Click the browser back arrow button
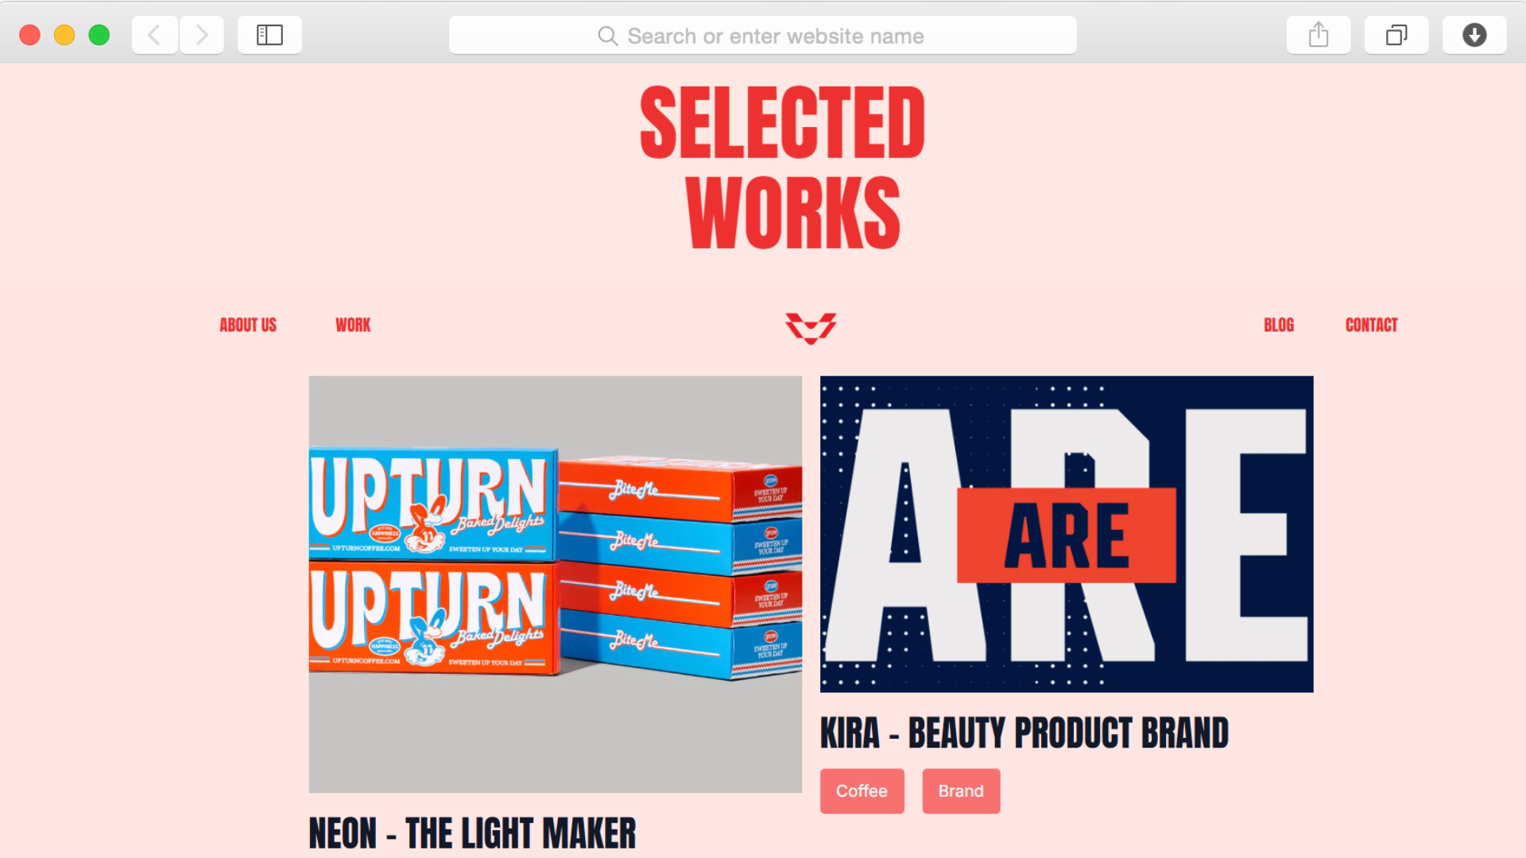1526x858 pixels. [154, 35]
